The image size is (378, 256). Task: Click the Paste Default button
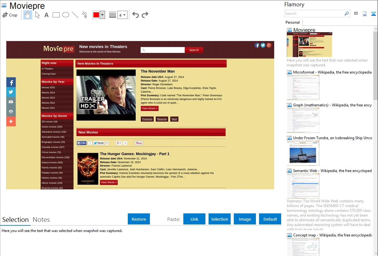270,219
